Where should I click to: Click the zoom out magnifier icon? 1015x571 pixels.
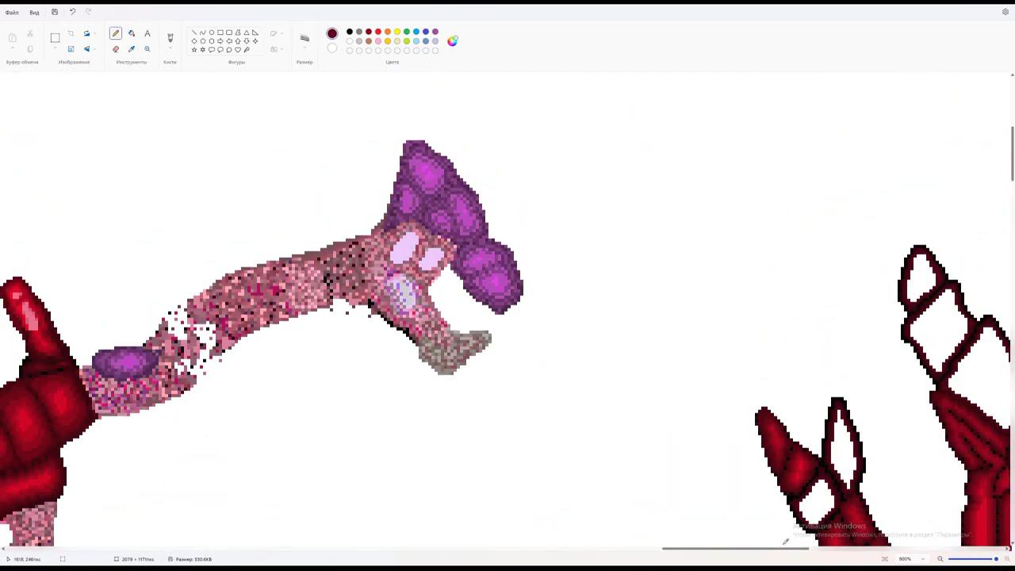pos(940,558)
